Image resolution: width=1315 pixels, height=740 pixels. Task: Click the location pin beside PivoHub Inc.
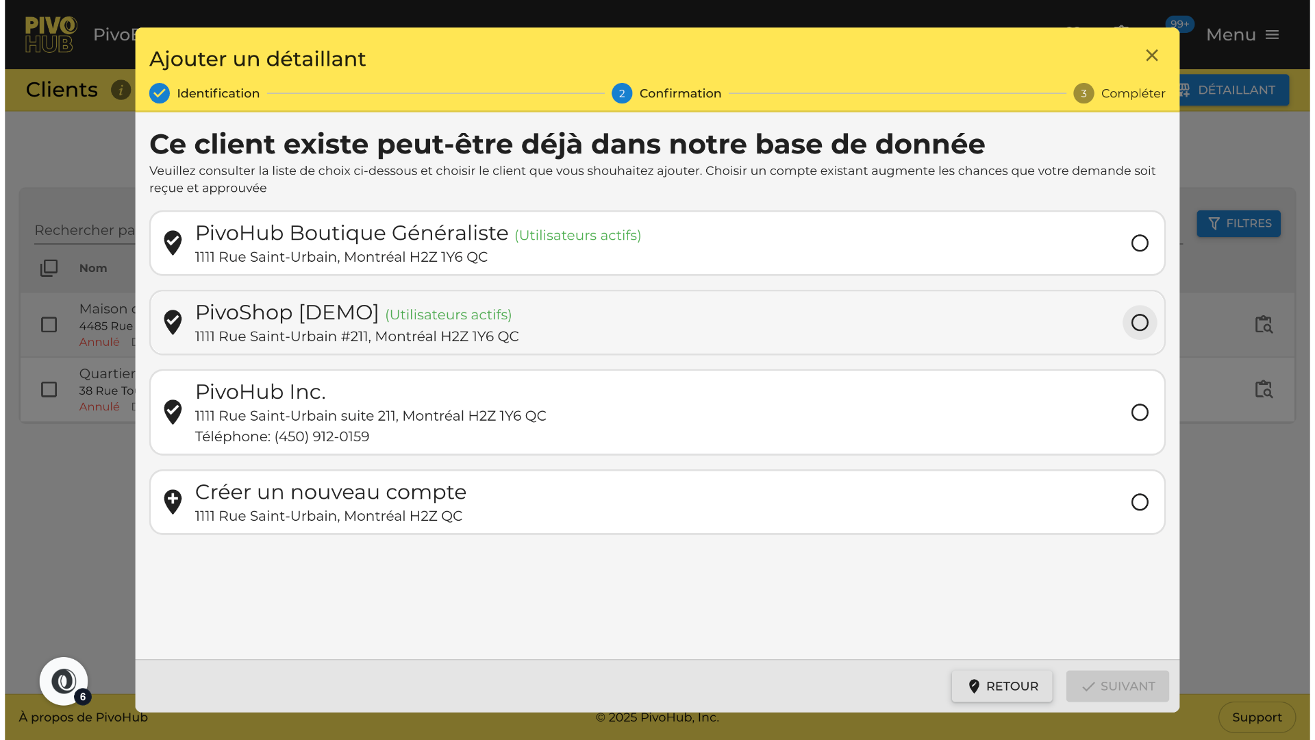coord(173,412)
